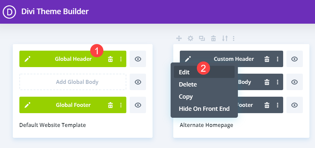The width and height of the screenshot is (315, 148).
Task: Click the Divi logo icon
Action: tap(9, 12)
